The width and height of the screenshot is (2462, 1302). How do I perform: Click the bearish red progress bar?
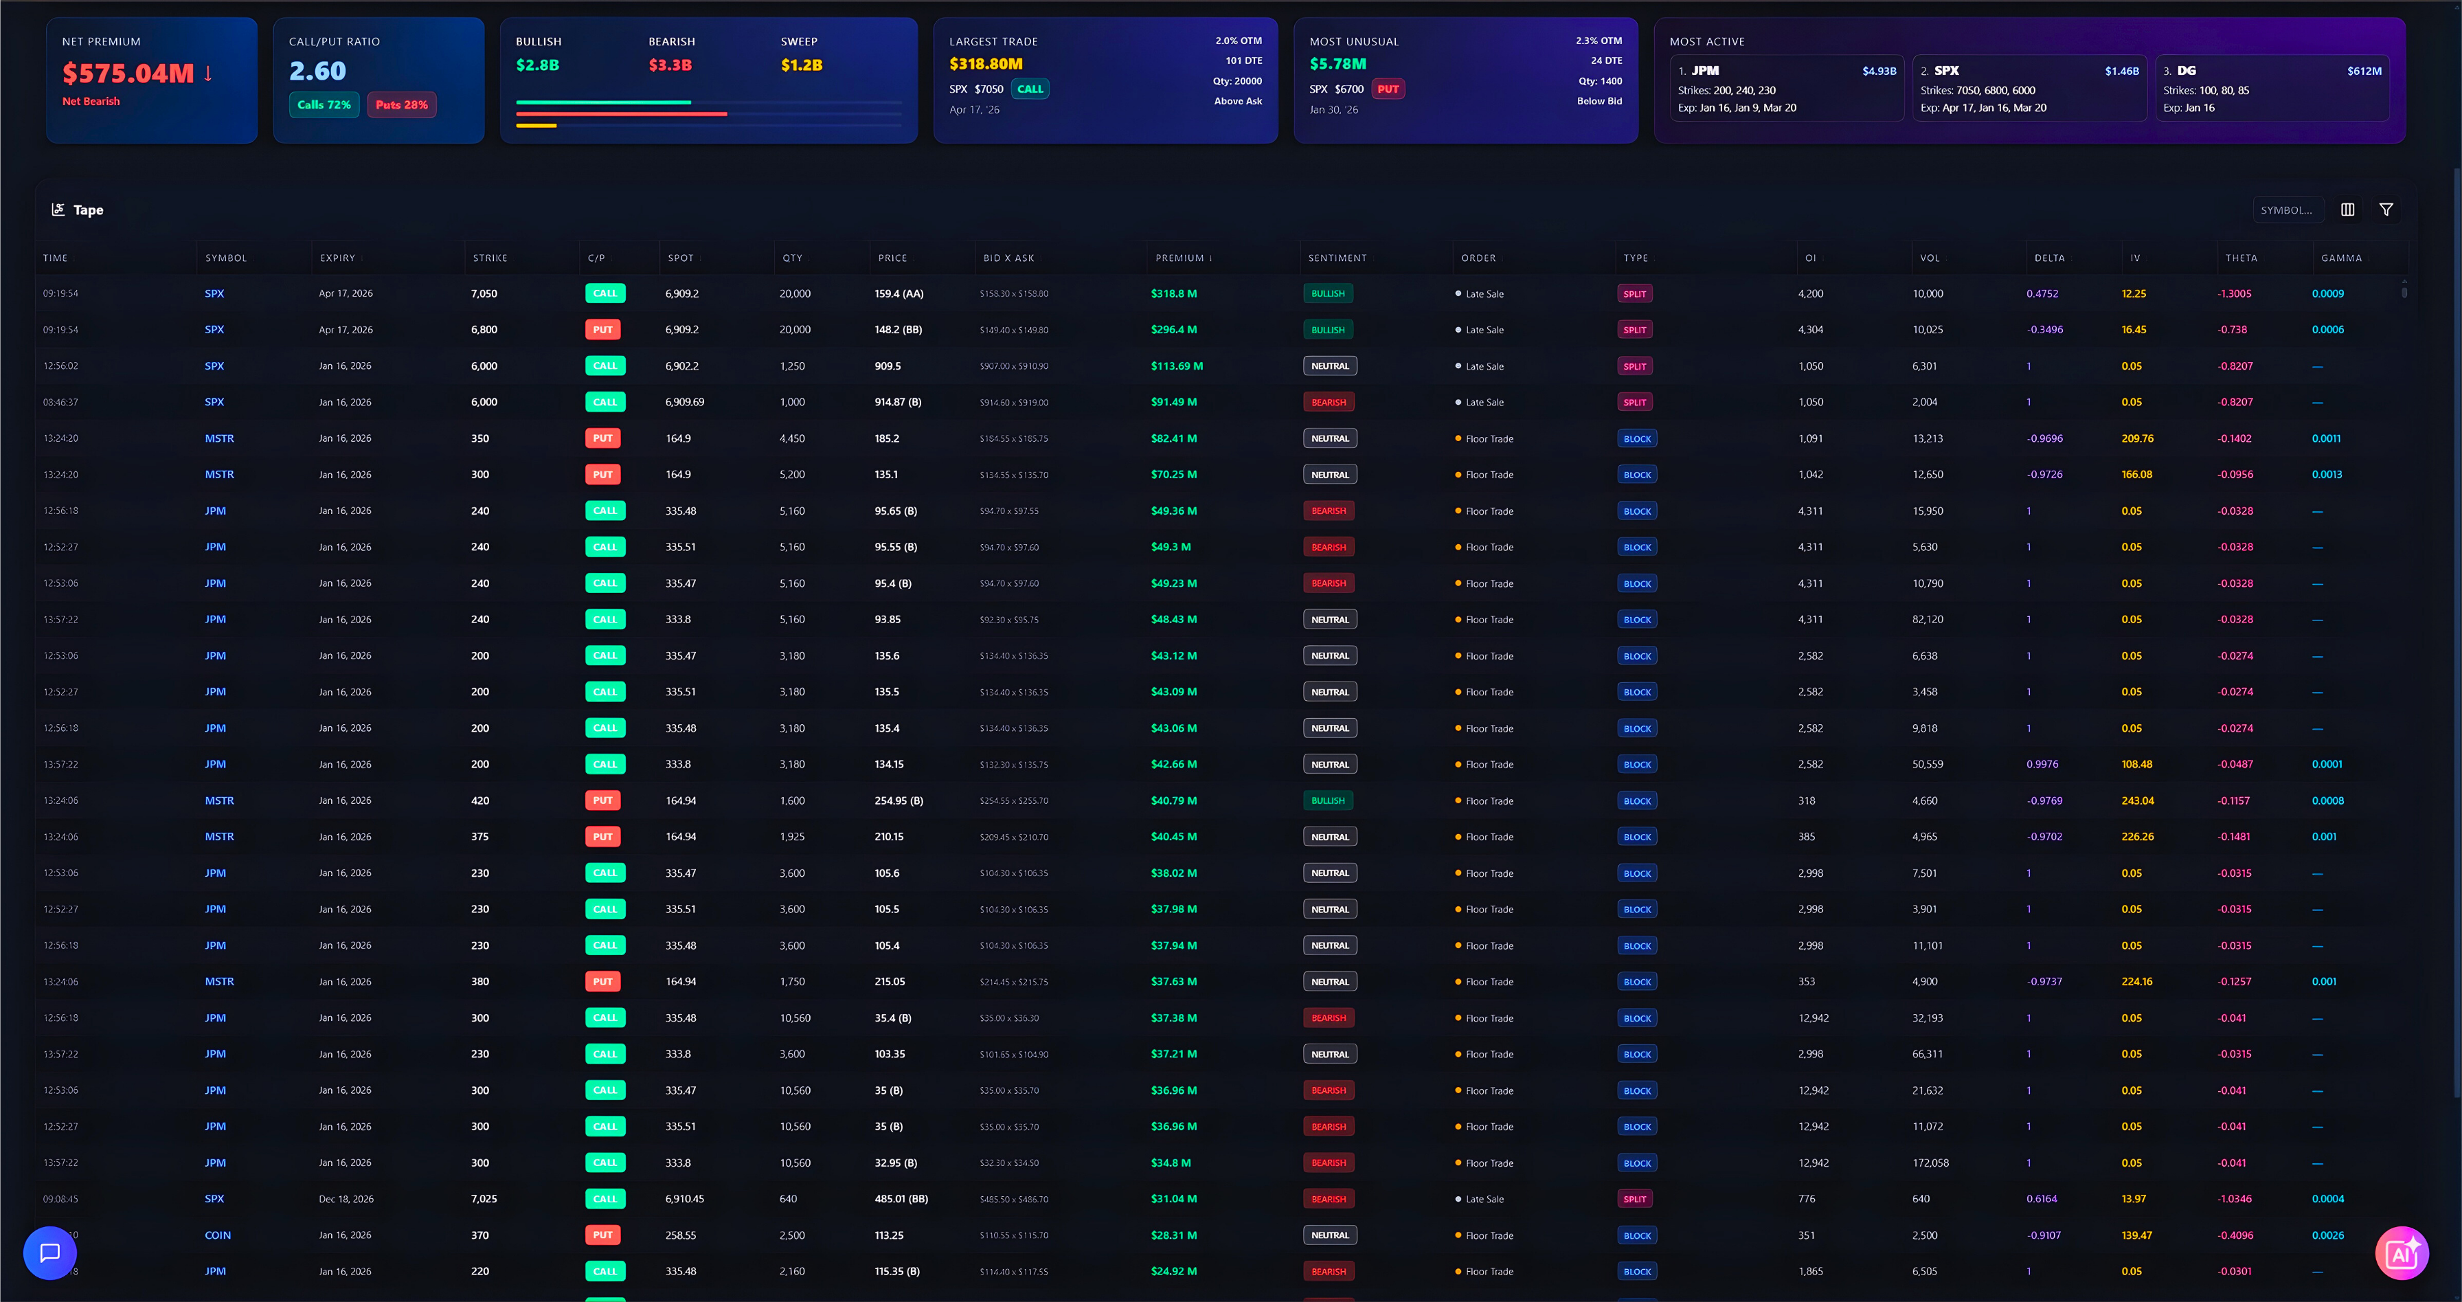621,114
